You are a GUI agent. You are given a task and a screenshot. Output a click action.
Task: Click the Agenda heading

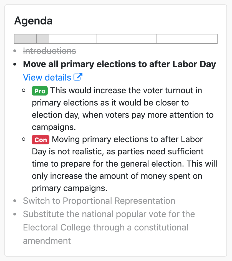pyautogui.click(x=33, y=21)
